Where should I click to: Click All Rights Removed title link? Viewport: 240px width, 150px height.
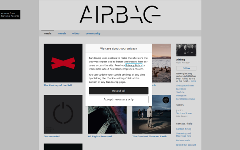pos(100,136)
